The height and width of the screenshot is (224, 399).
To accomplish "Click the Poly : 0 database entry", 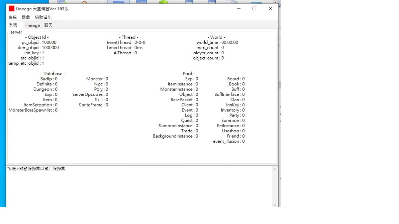I will click(101, 90).
